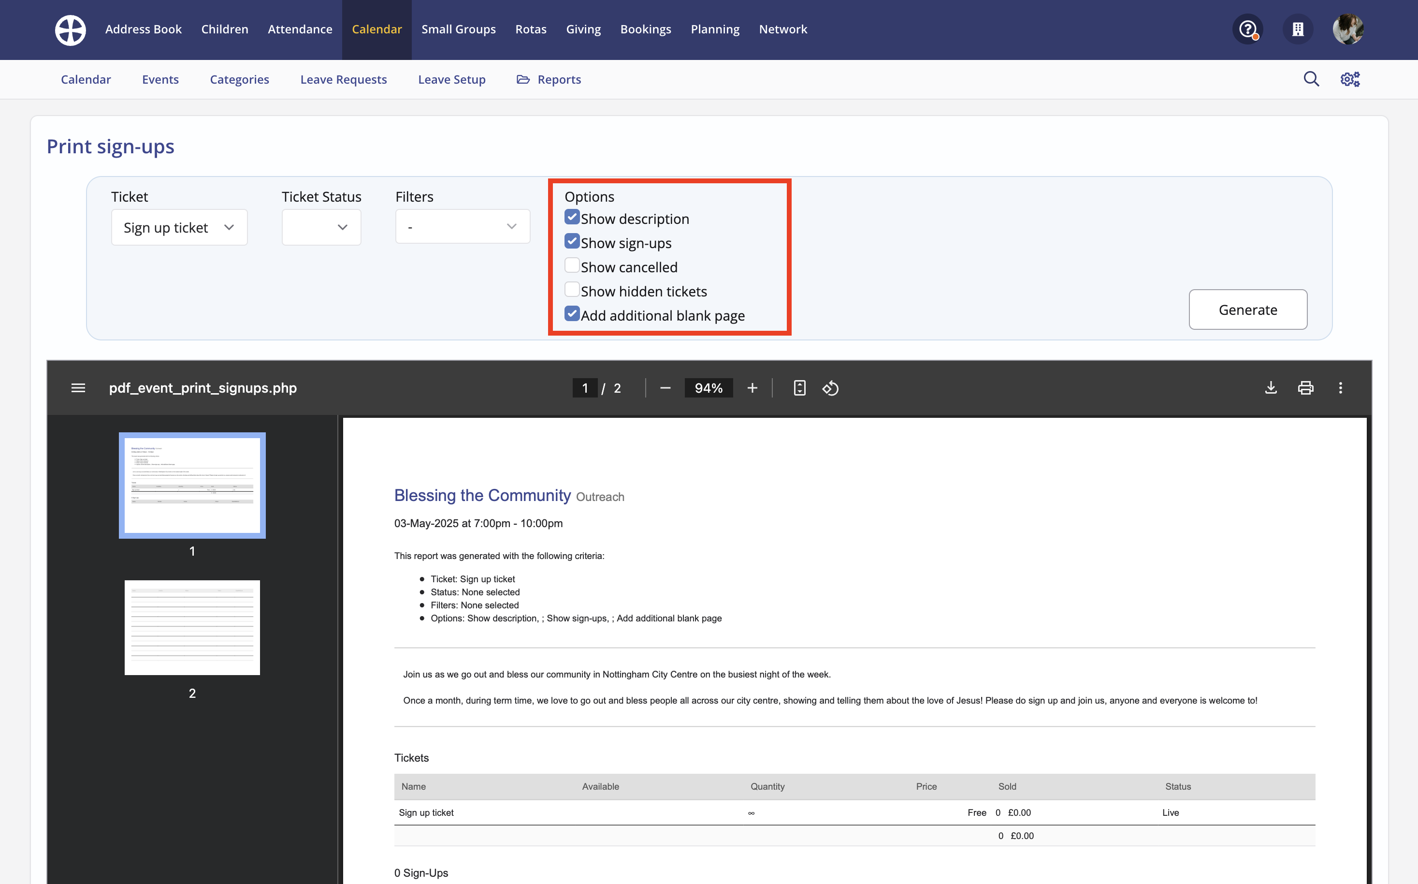Toggle the PDF sidebar hamburger menu
This screenshot has height=884, width=1418.
pyautogui.click(x=78, y=388)
